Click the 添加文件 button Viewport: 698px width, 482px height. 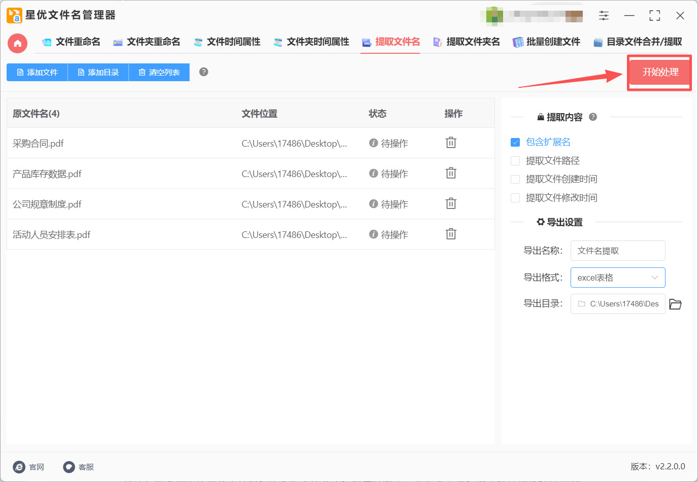[x=37, y=72]
